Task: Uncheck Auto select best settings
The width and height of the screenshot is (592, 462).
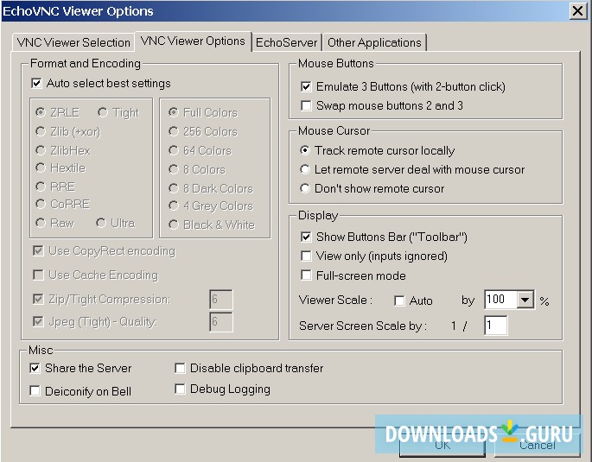Action: (x=36, y=84)
